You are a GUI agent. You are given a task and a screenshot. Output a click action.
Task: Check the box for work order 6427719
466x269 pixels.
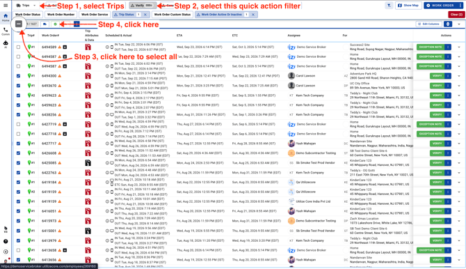[x=18, y=124]
